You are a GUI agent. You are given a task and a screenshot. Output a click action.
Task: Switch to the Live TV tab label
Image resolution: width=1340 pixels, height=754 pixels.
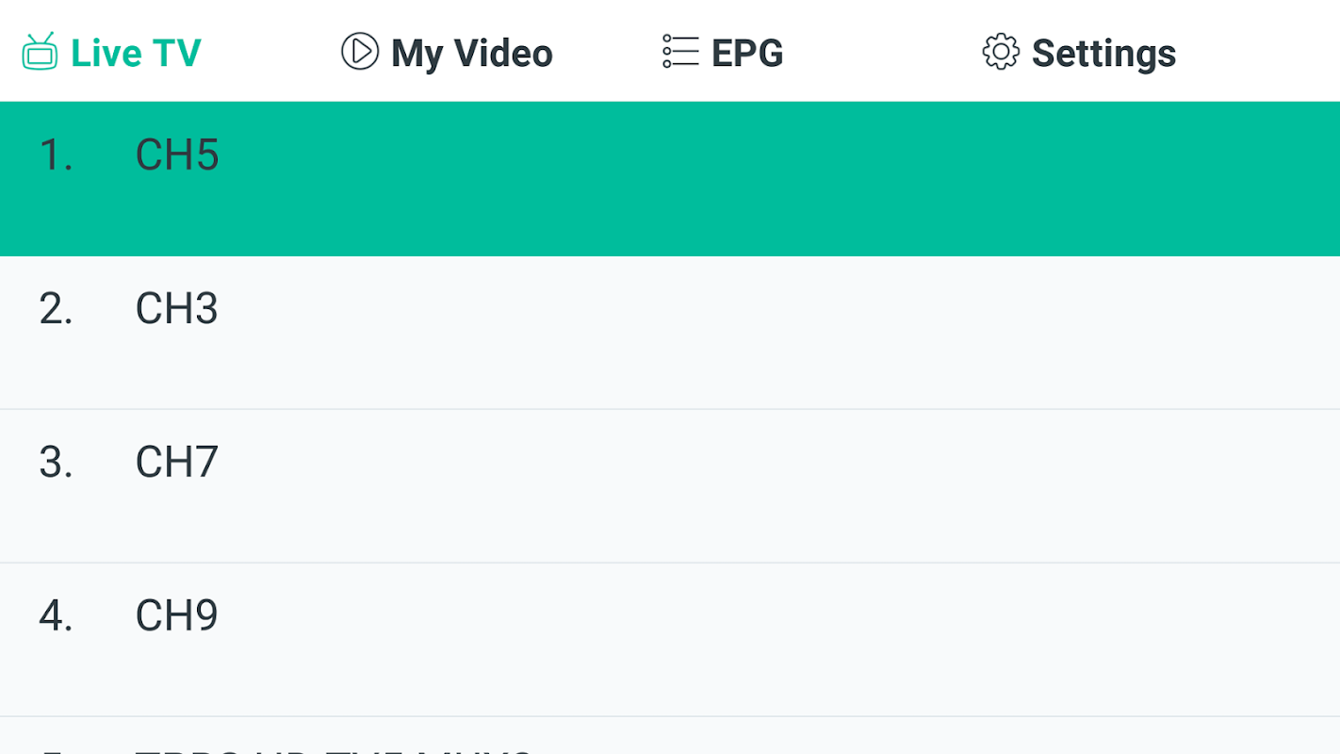pos(136,53)
